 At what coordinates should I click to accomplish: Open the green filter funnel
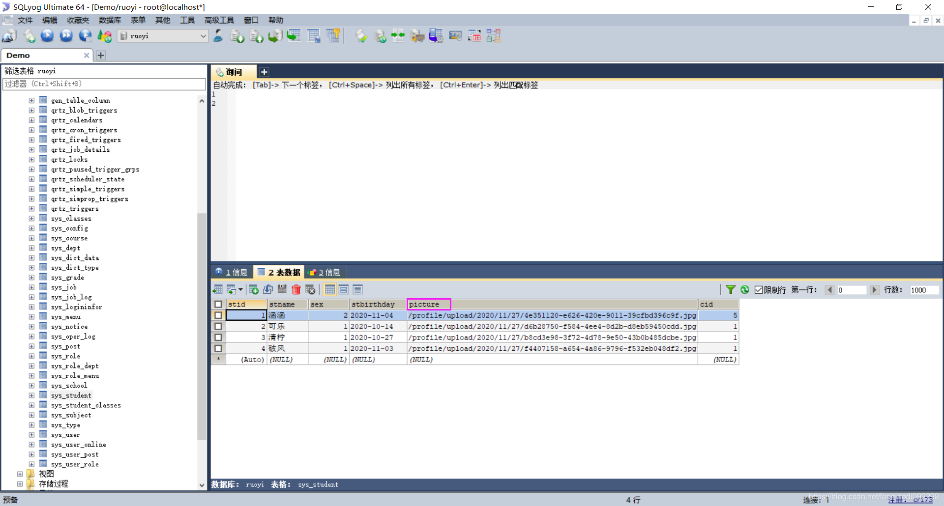731,290
